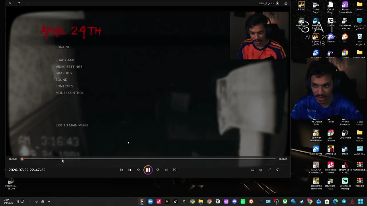Screen dimensions: 367x206
Task: Open the CapCut desktop shortcut
Action: coord(331,23)
